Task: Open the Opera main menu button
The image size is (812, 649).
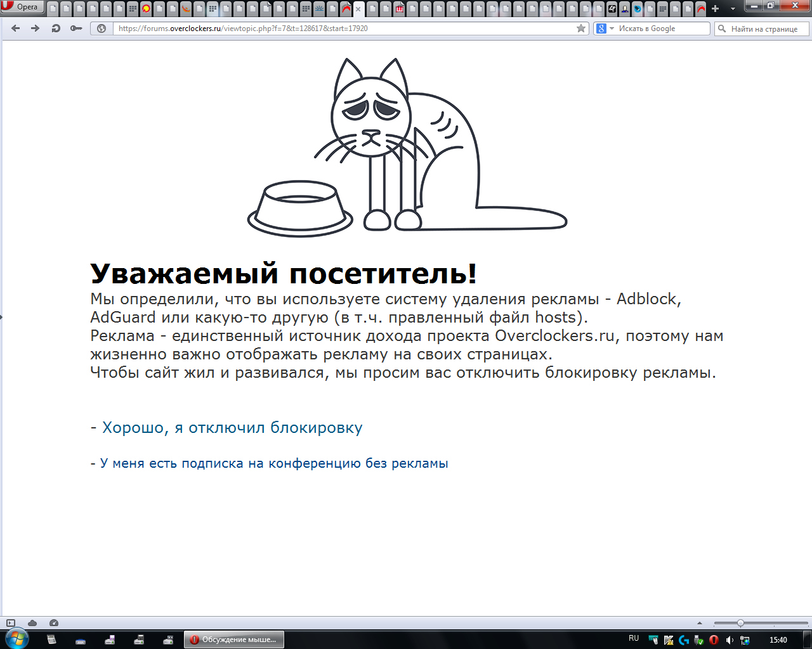Action: [22, 7]
